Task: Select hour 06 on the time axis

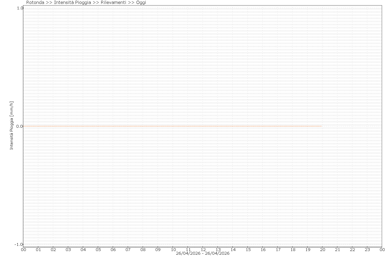Action: coord(113,249)
